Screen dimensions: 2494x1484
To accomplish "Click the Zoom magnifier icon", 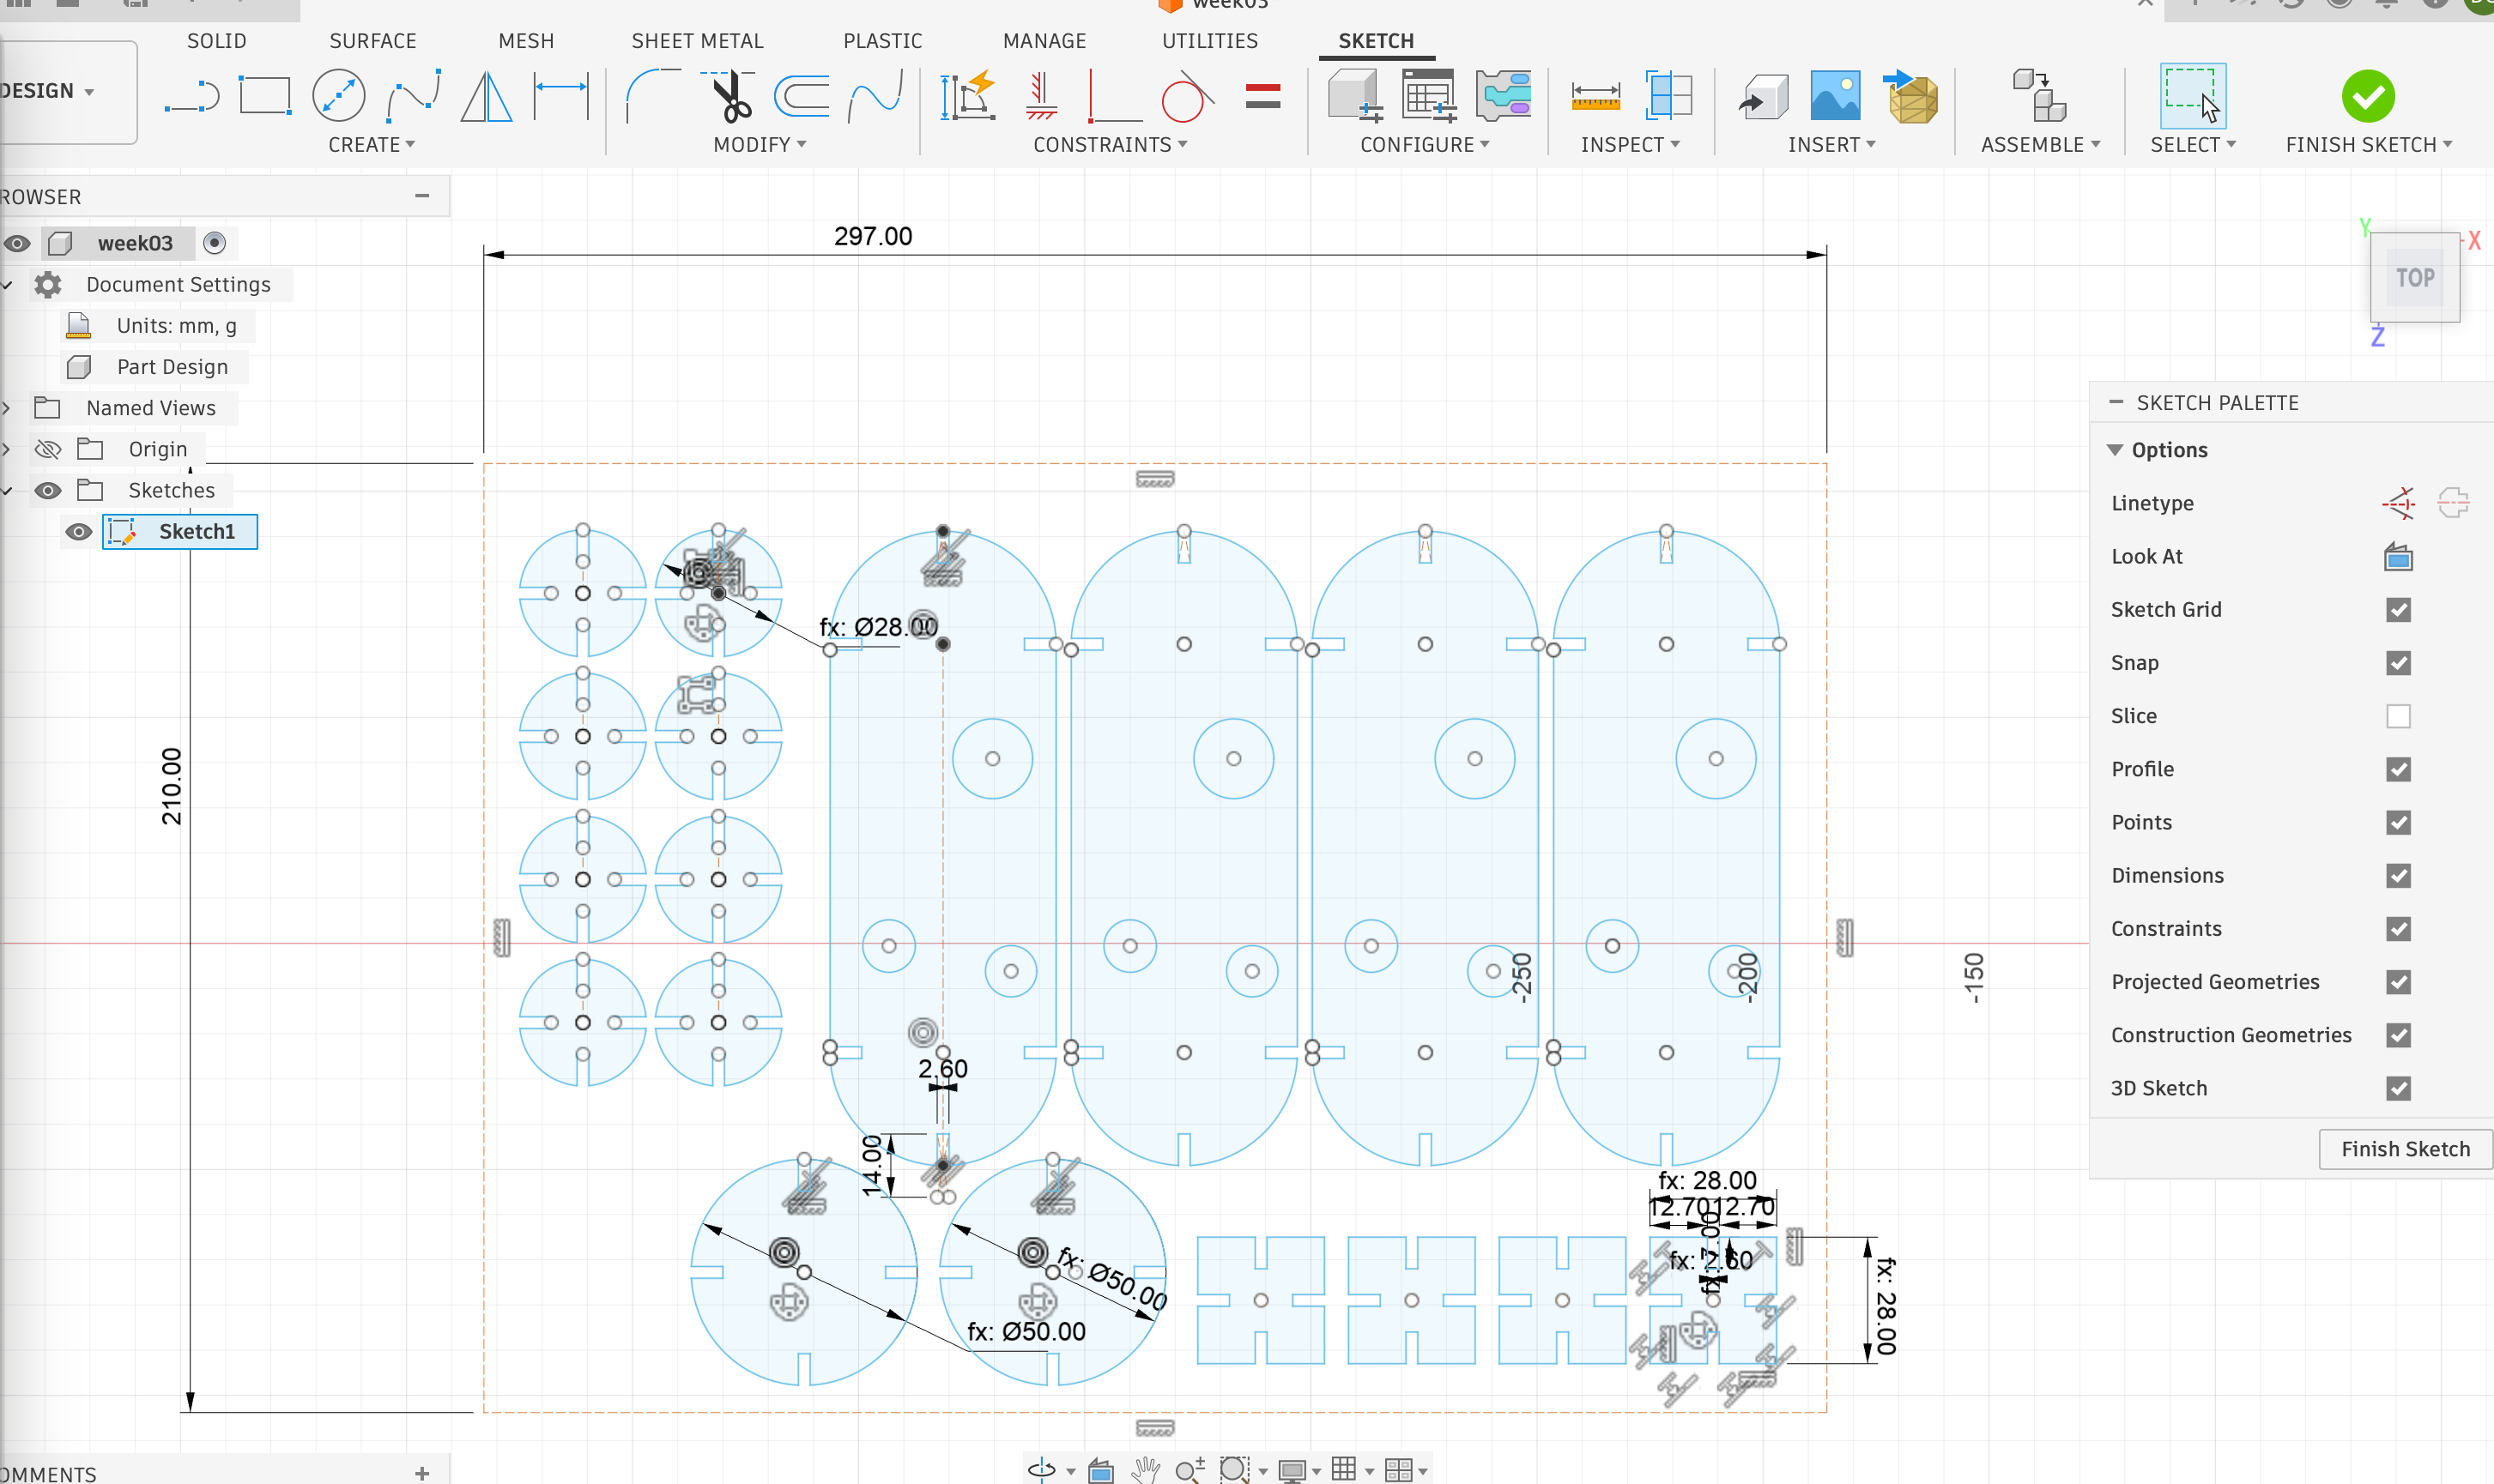I will (1189, 1469).
